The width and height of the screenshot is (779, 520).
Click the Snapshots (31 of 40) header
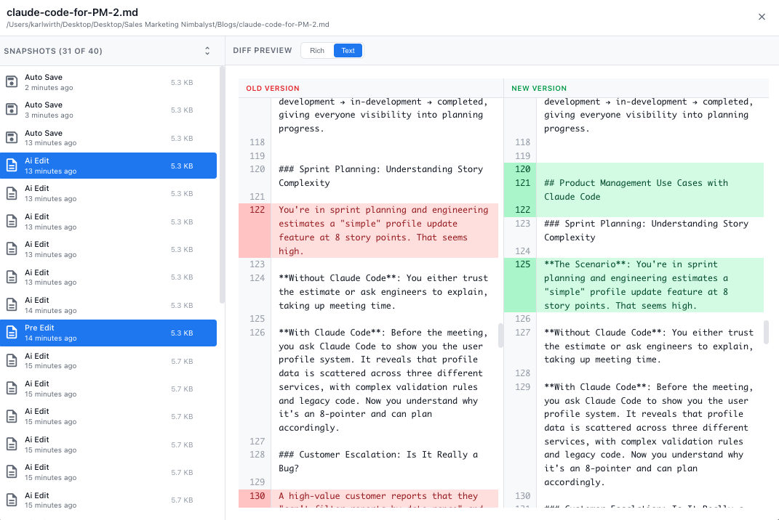point(53,51)
